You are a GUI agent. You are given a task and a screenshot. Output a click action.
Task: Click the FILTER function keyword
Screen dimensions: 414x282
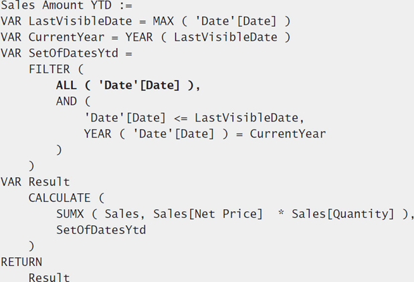point(49,69)
